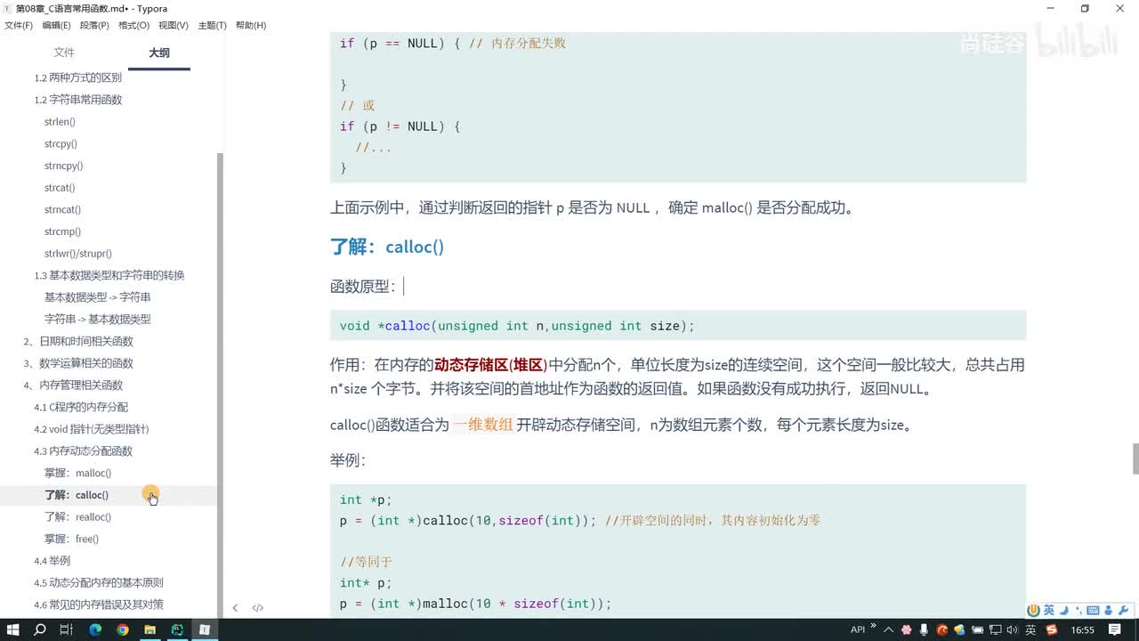The height and width of the screenshot is (641, 1139).
Task: Jump to 掌握：malloc() entry
Action: [x=77, y=473]
